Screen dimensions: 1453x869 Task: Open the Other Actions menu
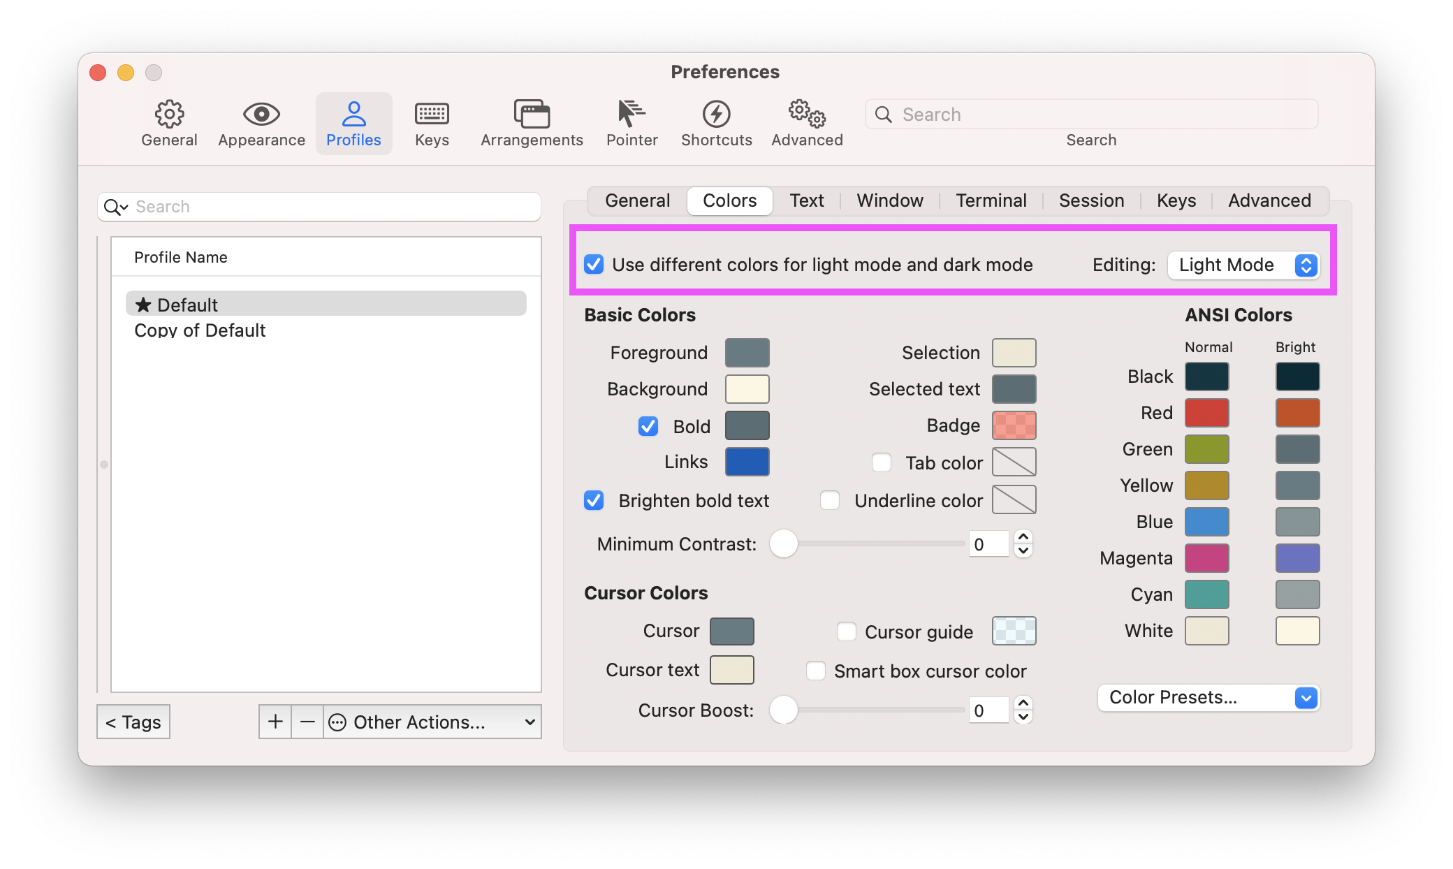433,722
